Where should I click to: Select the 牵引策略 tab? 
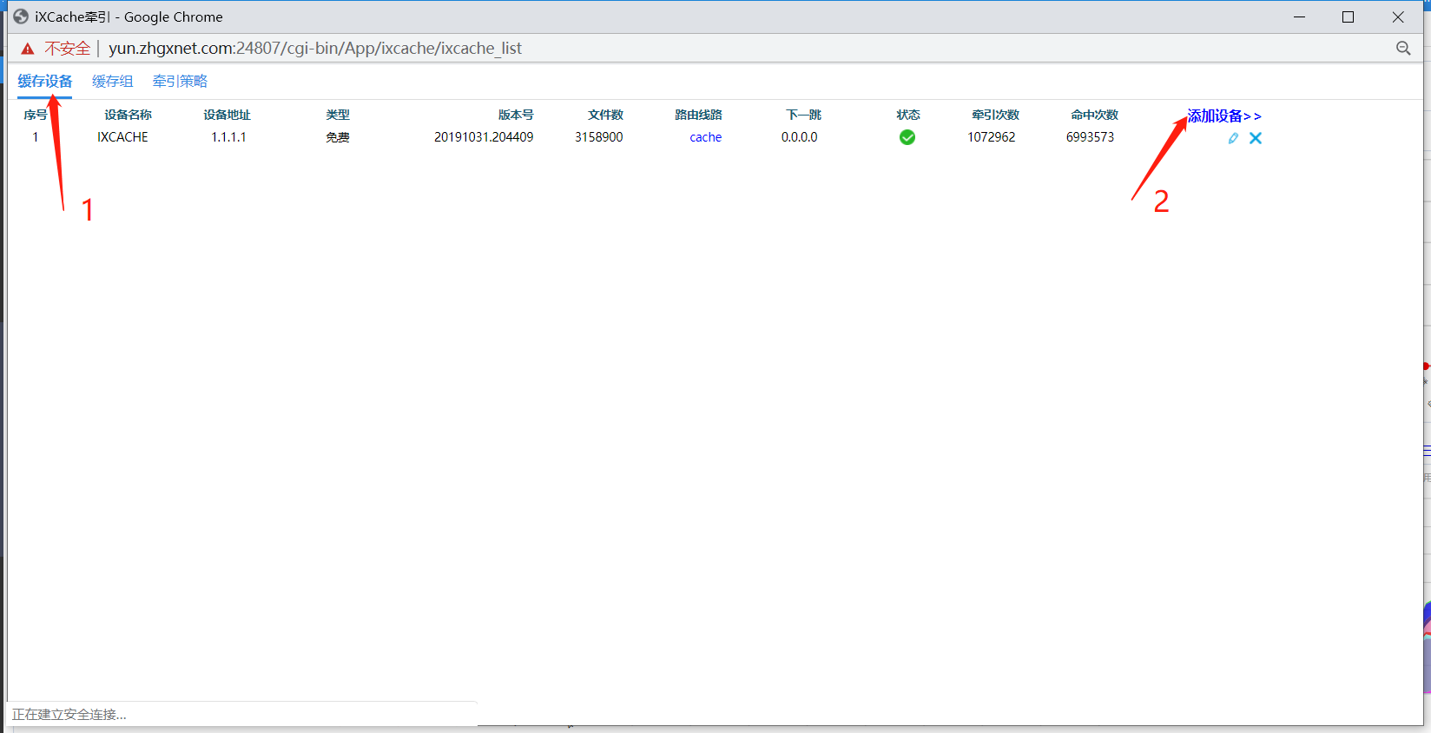(x=180, y=82)
